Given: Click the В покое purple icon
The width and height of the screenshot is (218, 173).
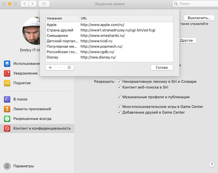Looking at the screenshot, I should 7,99.
